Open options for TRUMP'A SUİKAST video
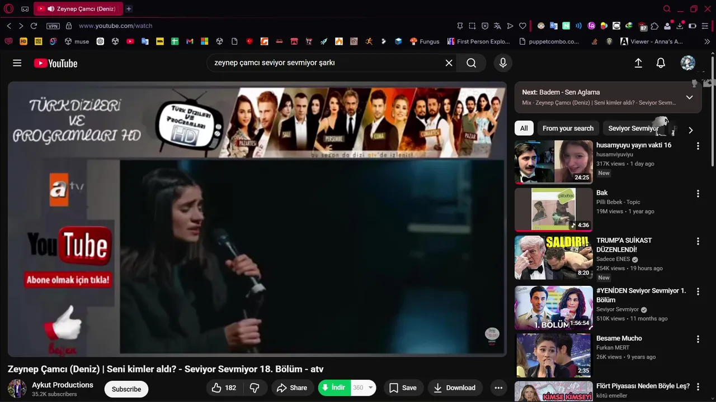The height and width of the screenshot is (402, 716). pyautogui.click(x=698, y=241)
